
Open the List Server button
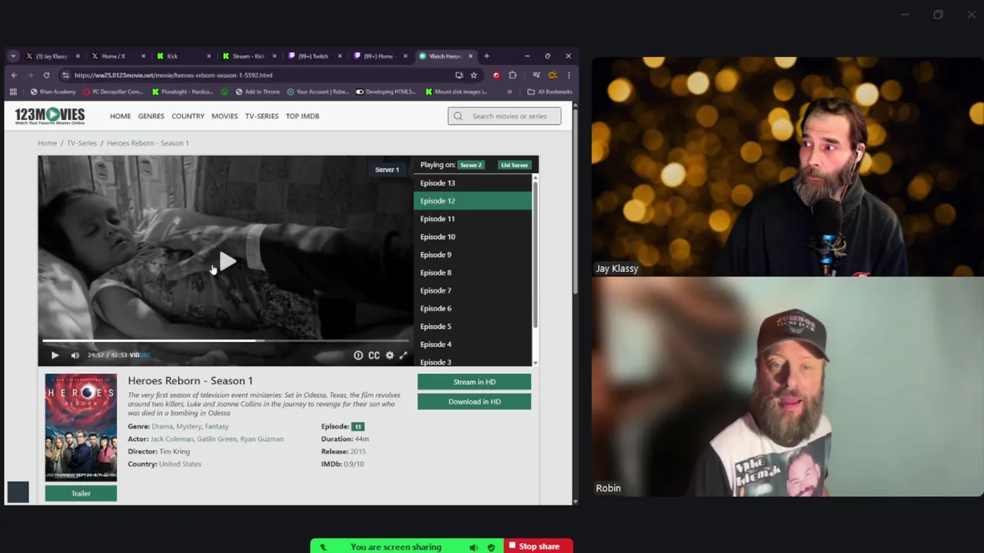[514, 165]
